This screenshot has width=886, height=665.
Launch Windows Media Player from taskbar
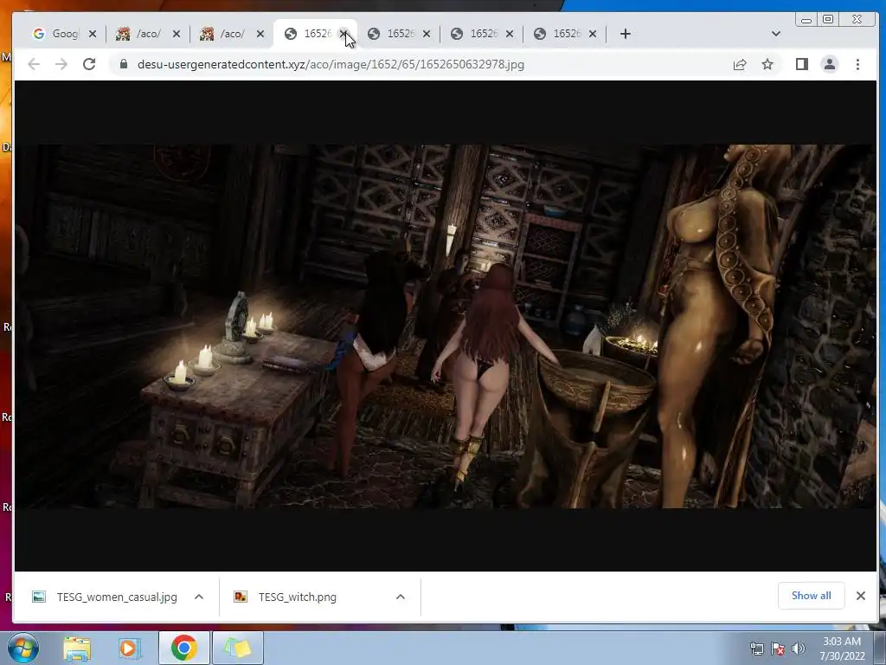(130, 648)
